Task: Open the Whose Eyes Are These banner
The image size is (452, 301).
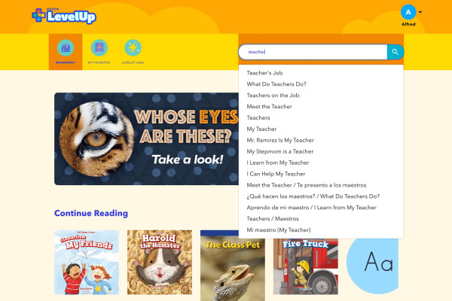Action: coord(146,138)
